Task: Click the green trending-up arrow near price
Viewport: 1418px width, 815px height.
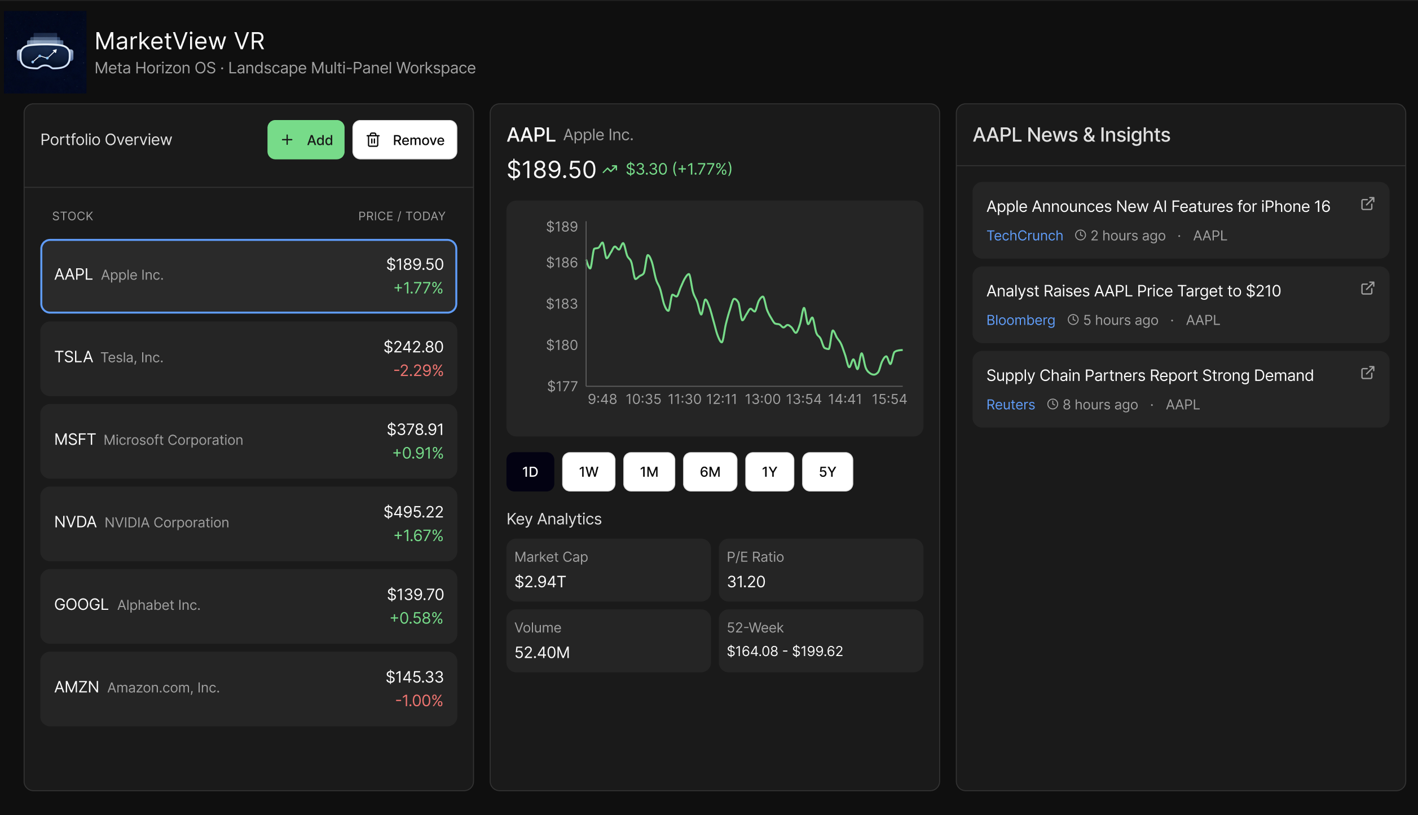Action: click(x=610, y=169)
